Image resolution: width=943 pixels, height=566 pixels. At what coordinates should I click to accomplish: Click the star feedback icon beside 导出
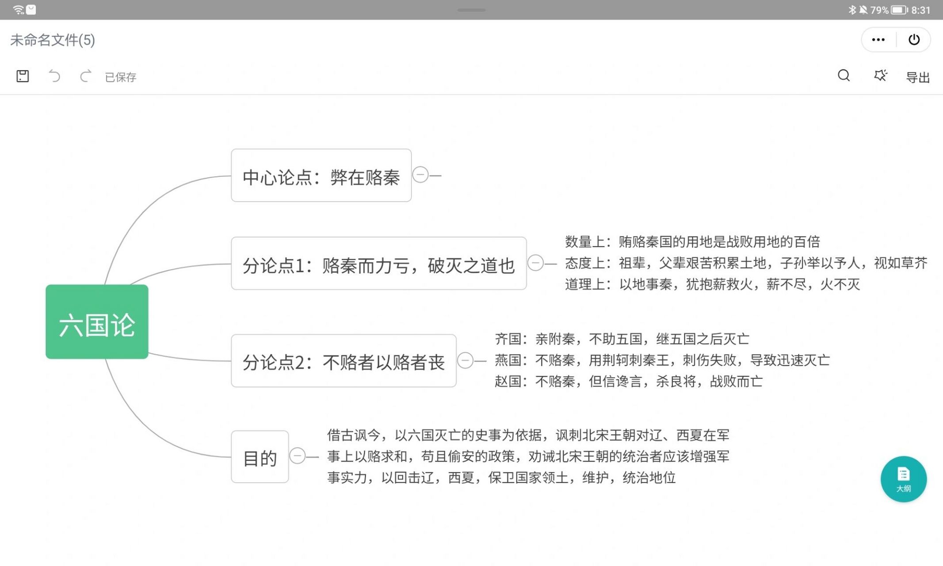pyautogui.click(x=880, y=76)
